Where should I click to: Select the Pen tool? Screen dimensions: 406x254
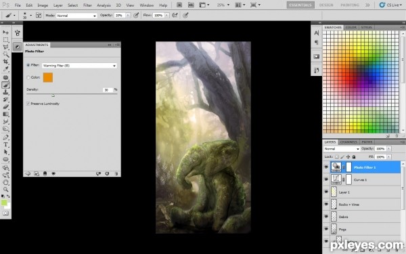pos(5,137)
